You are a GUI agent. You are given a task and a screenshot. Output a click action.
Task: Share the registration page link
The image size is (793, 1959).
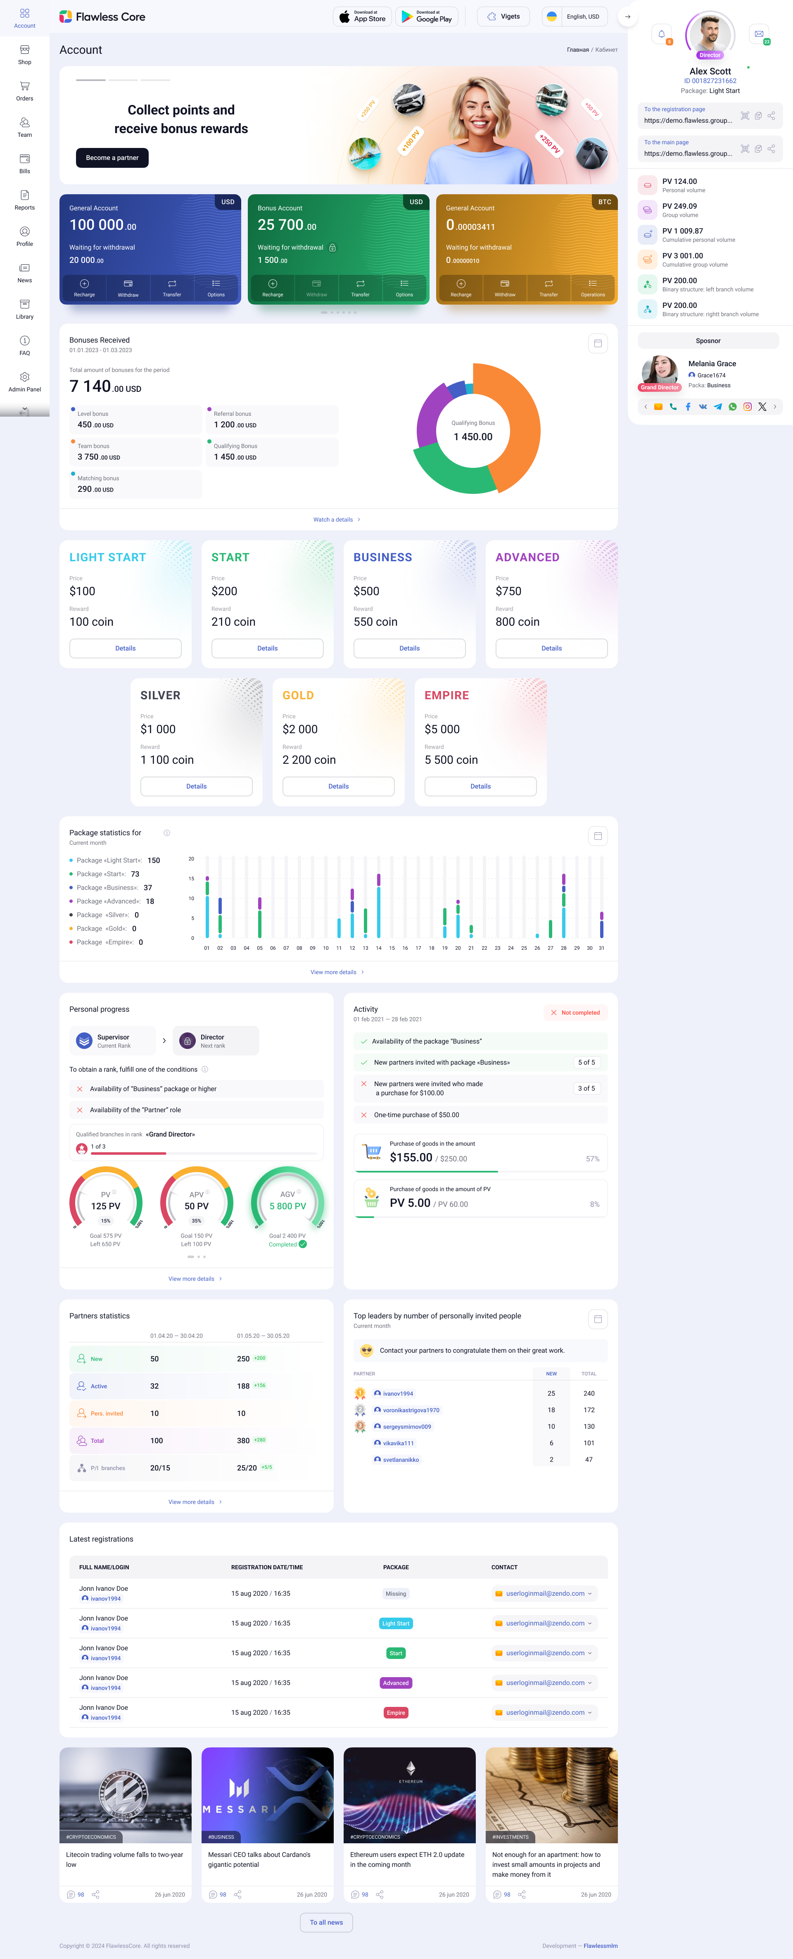coord(772,116)
